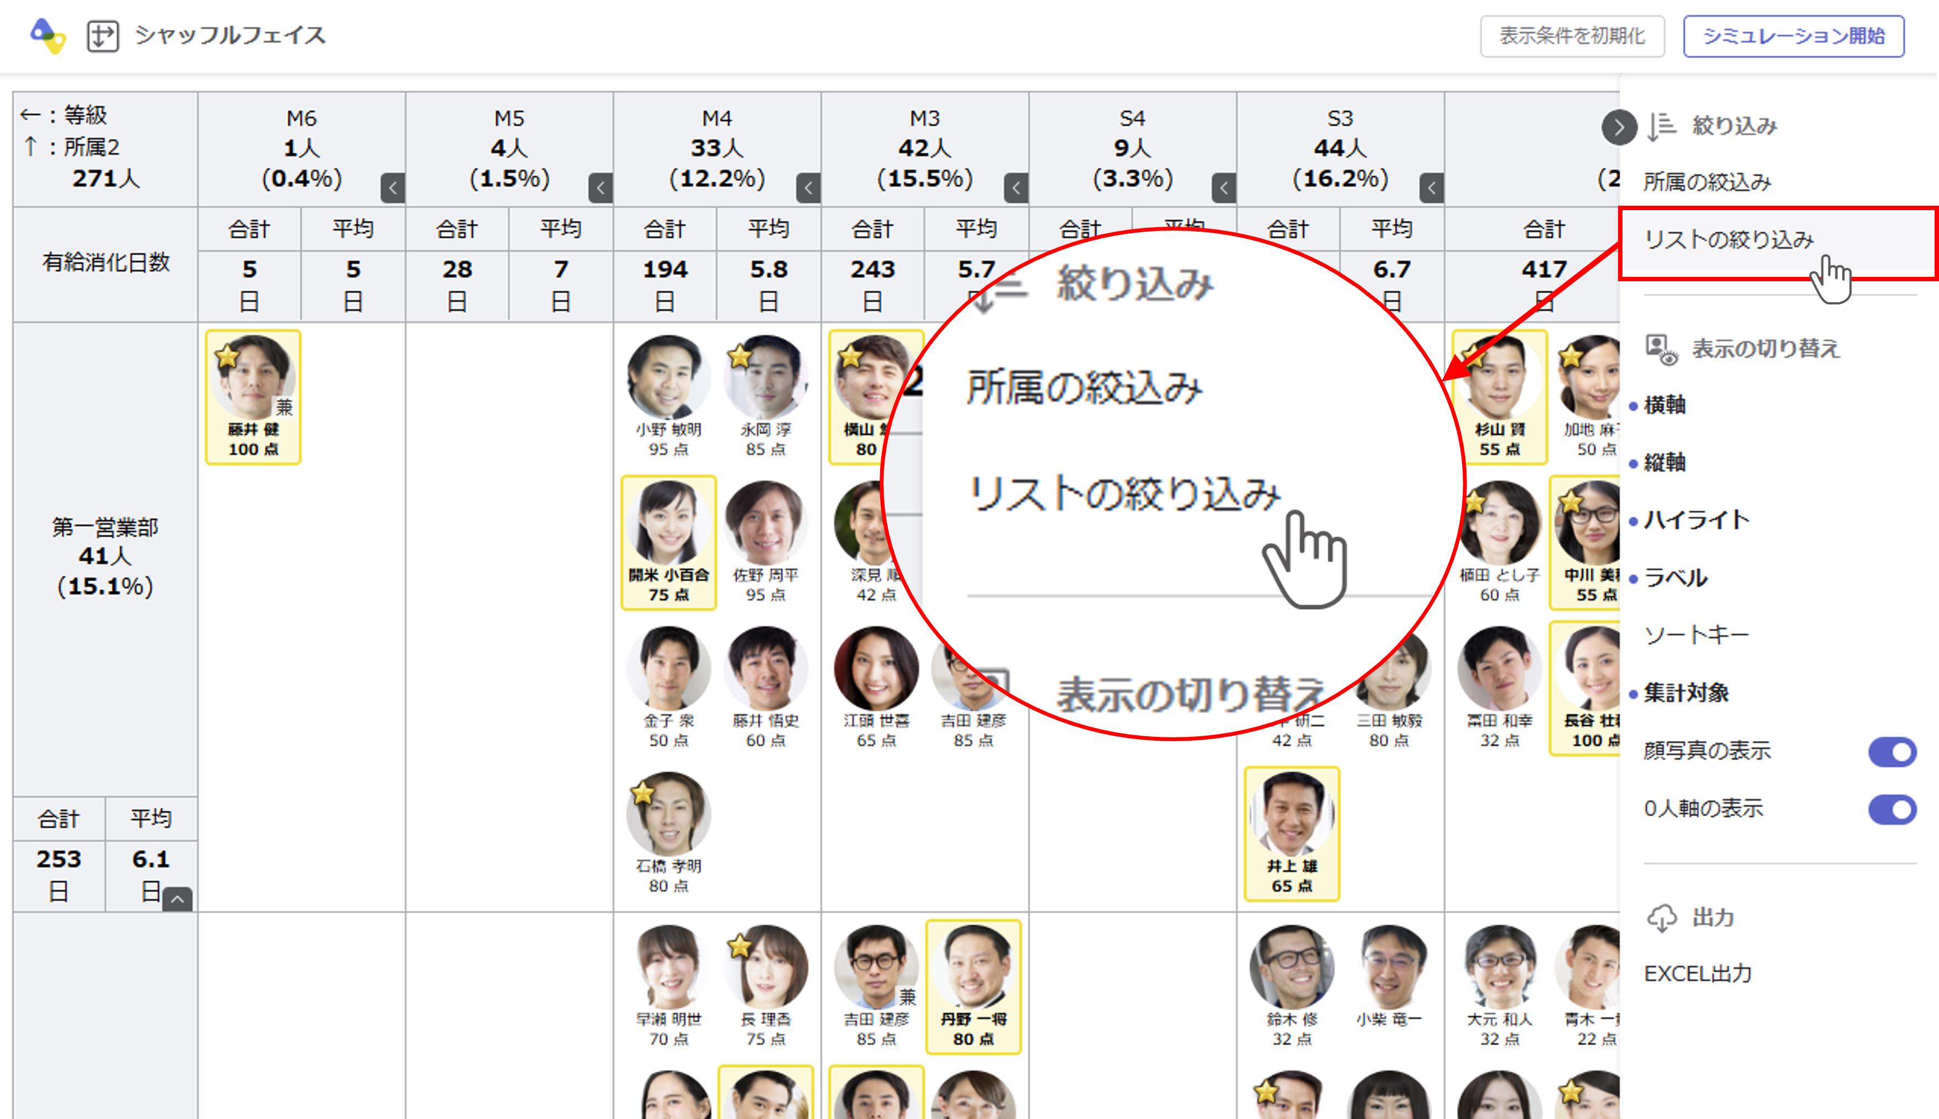Collapse the M3 column arrow
Screen dimensions: 1939x1119
click(x=1016, y=188)
